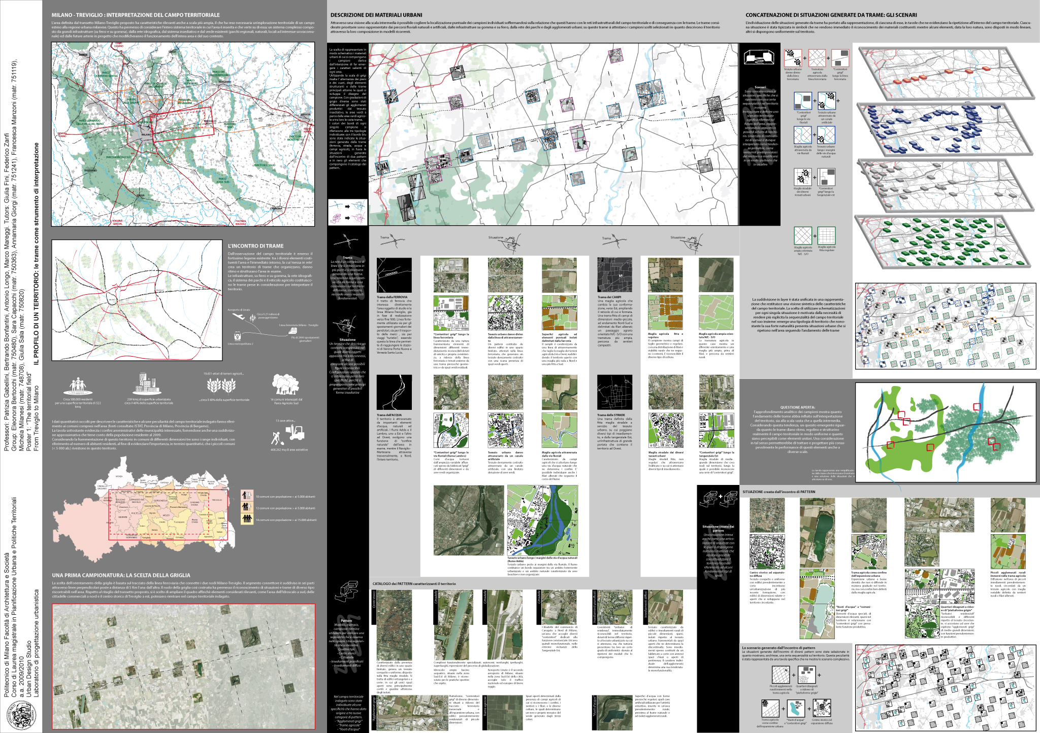Click heading 'Lo scenario generato dall'incontro di pattern'
1040x733 pixels.
[x=778, y=648]
